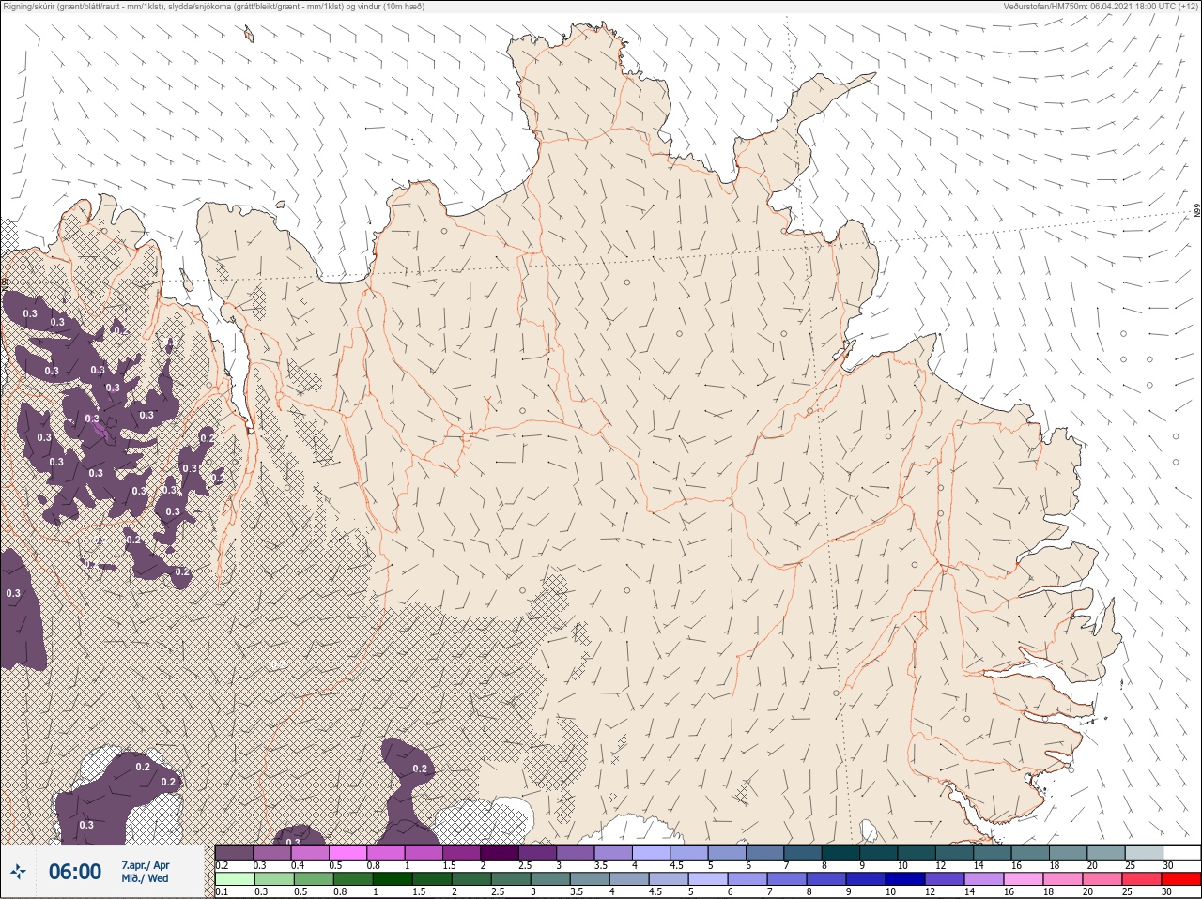Click the lower legend label '0.1'

pyautogui.click(x=222, y=891)
